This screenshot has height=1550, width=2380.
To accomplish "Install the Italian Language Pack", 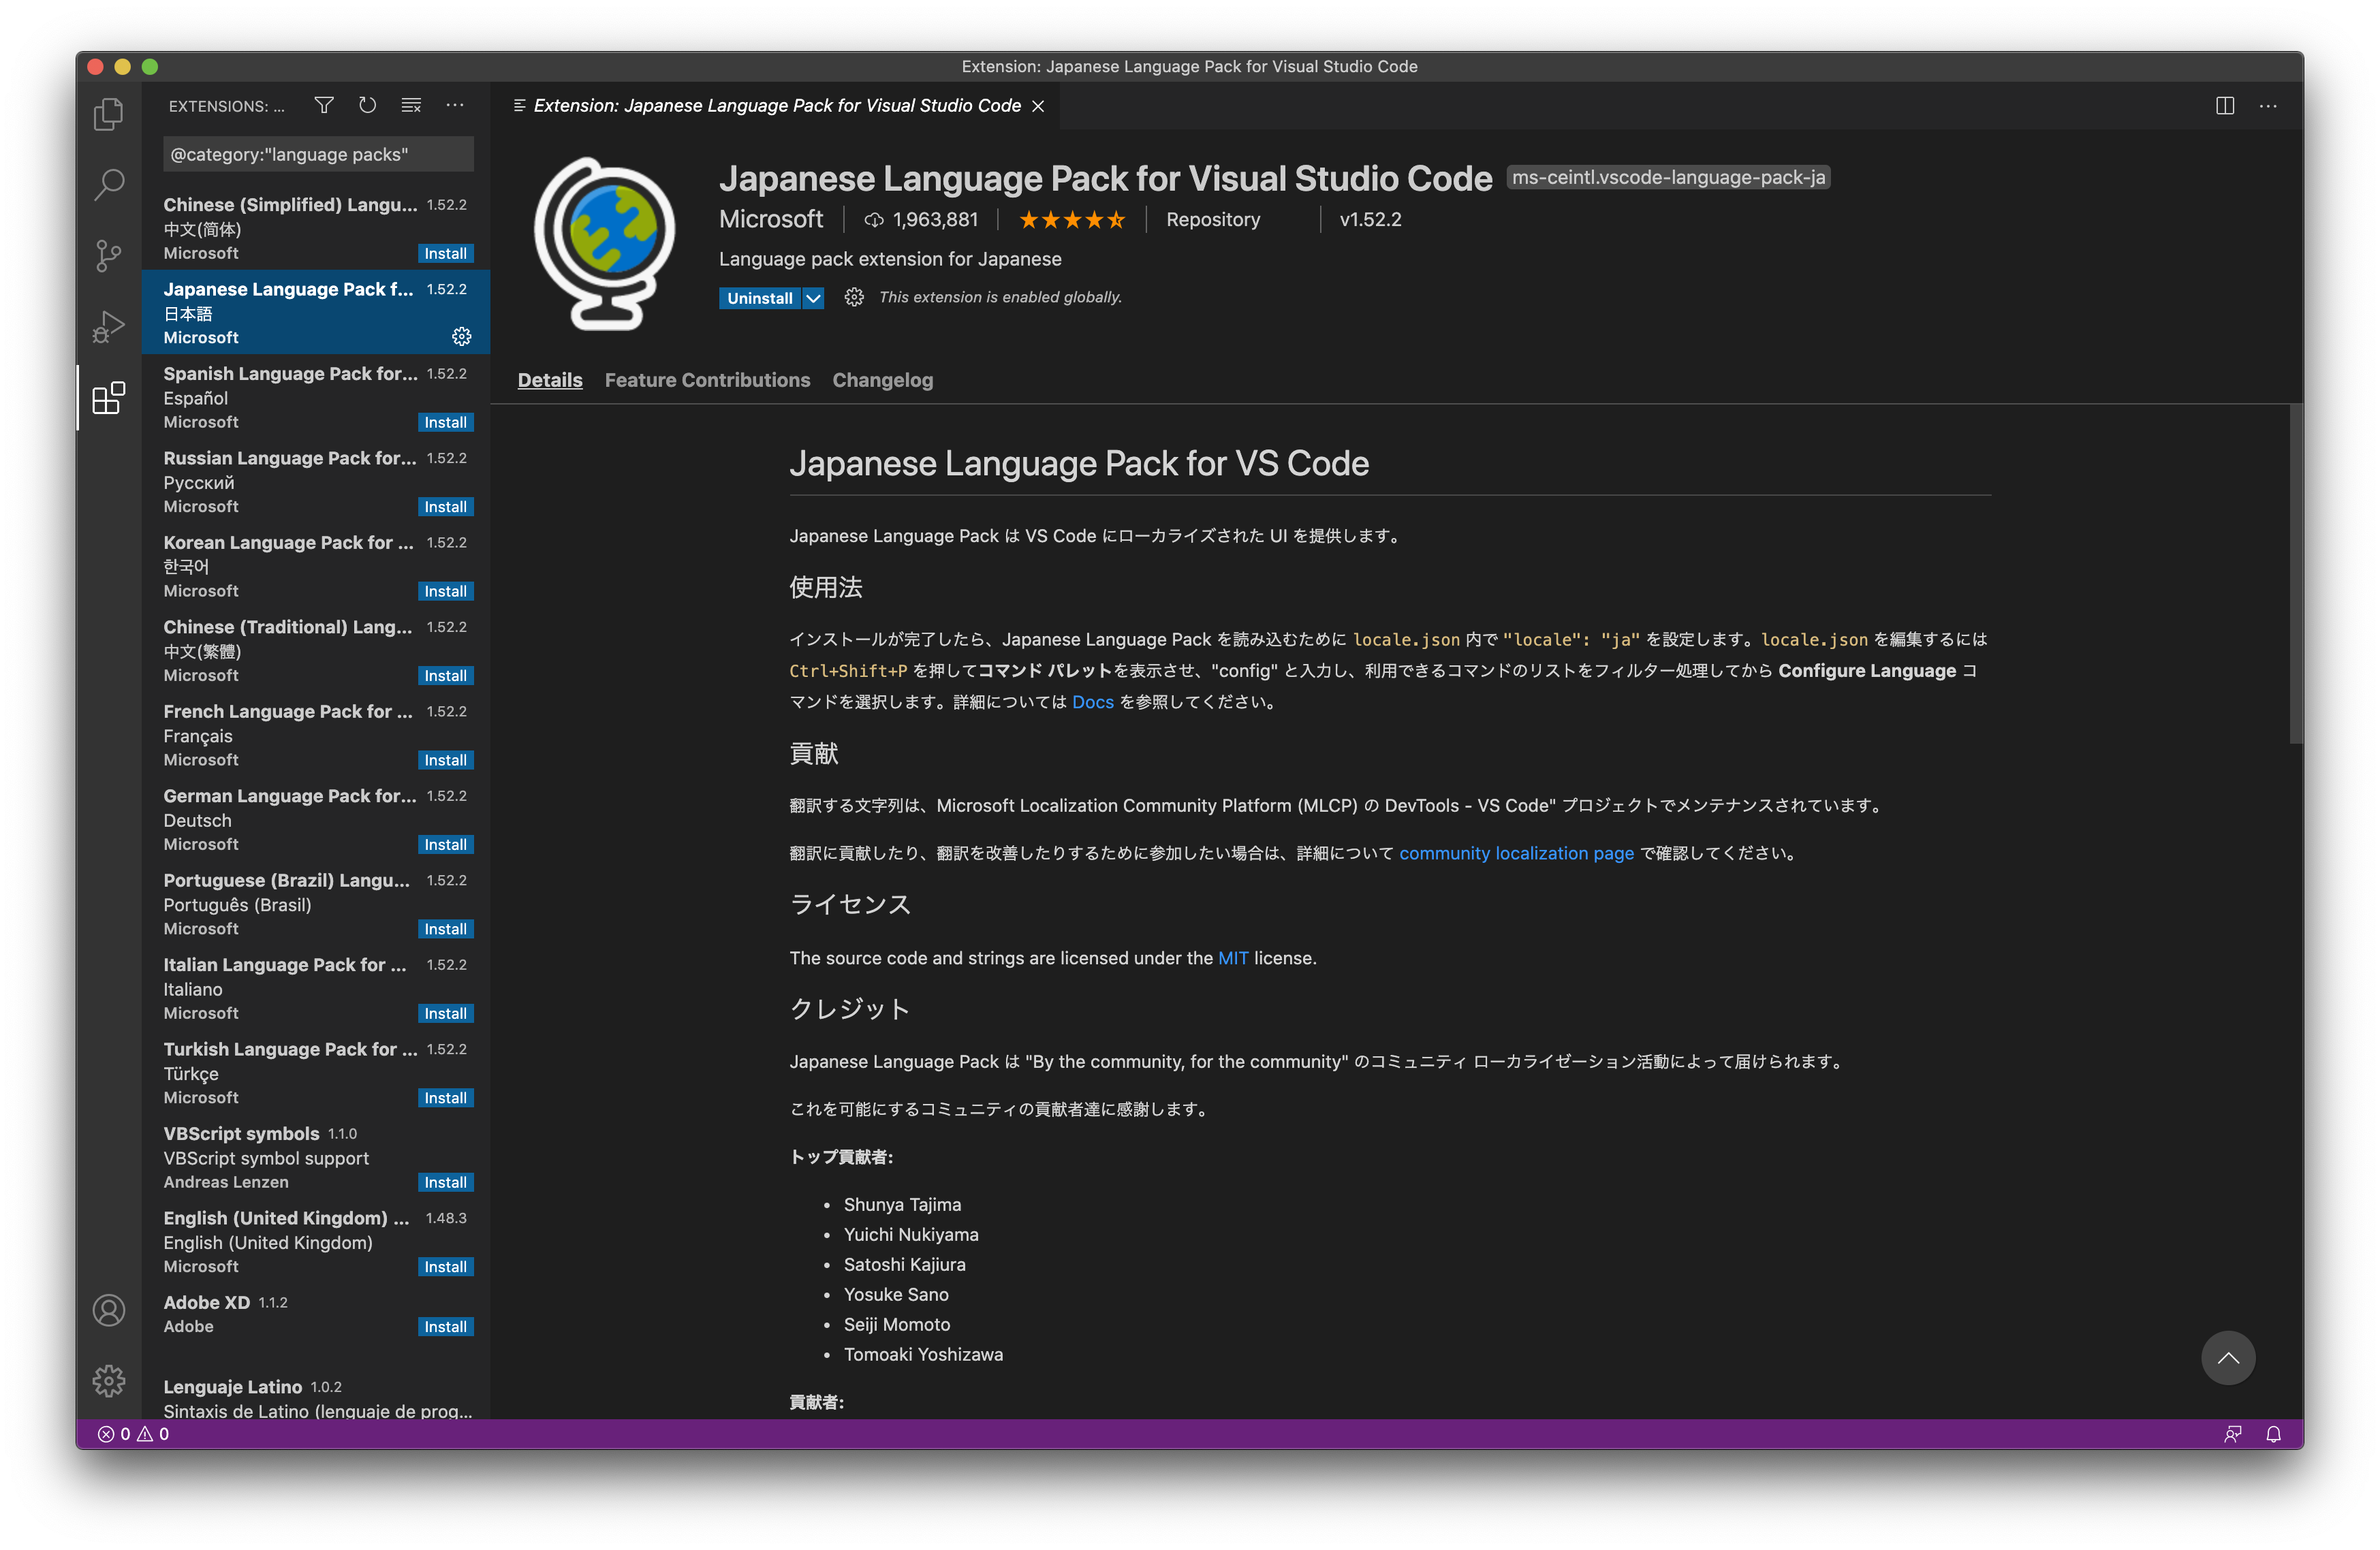I will click(445, 1013).
